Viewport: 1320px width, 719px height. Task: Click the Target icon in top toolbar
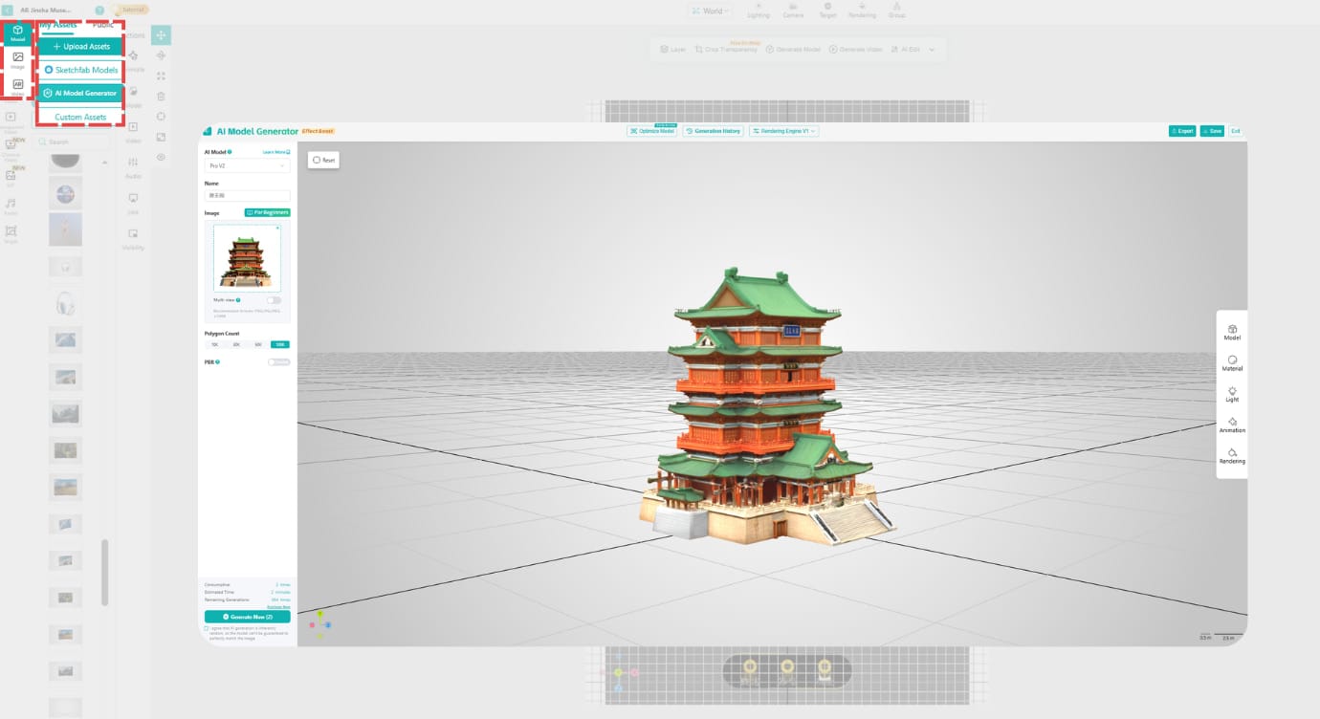827,10
